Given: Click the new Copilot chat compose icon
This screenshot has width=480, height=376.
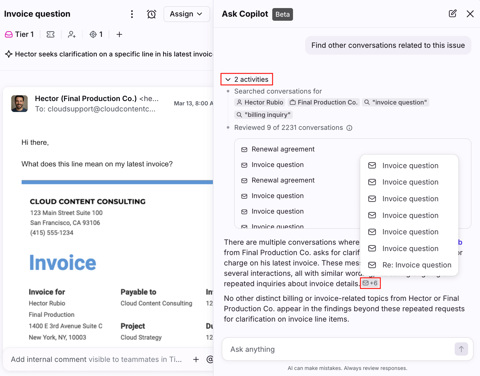Looking at the screenshot, I should click(452, 14).
